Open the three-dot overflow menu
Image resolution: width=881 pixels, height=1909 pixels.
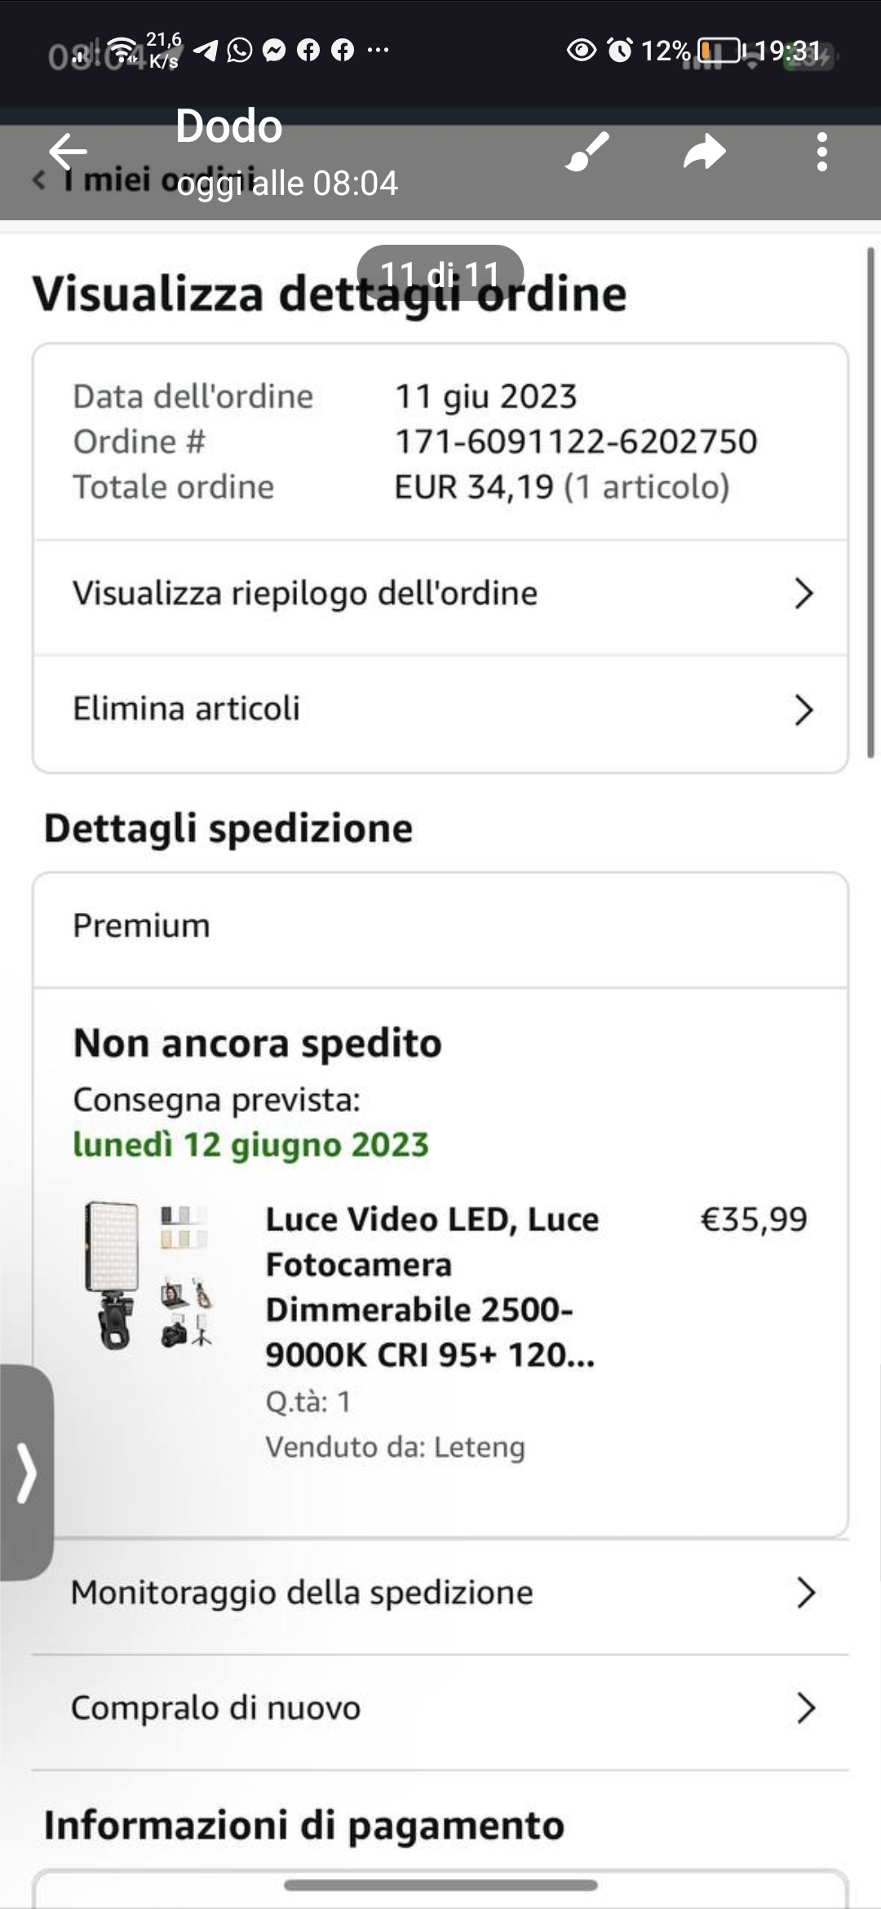coord(821,152)
